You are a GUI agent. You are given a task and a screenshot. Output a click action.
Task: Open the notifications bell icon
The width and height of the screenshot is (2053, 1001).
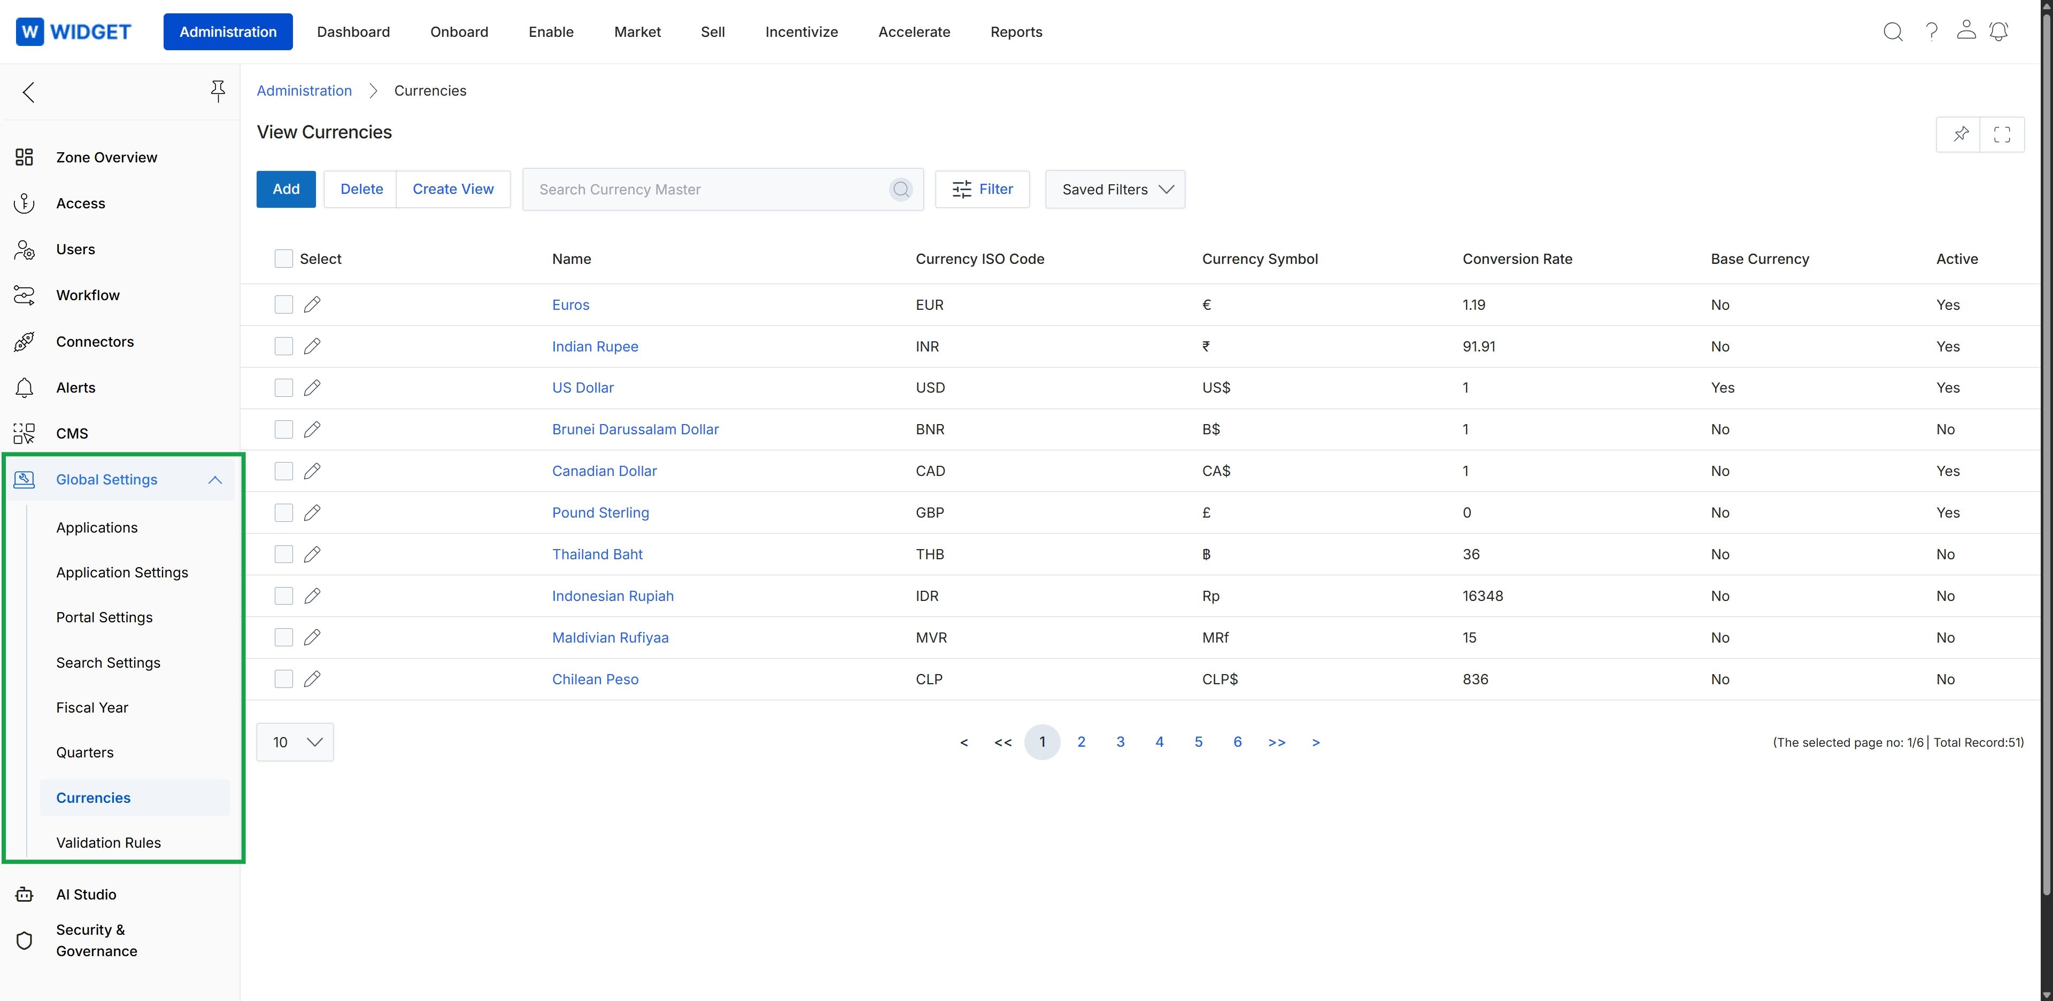[x=1999, y=32]
